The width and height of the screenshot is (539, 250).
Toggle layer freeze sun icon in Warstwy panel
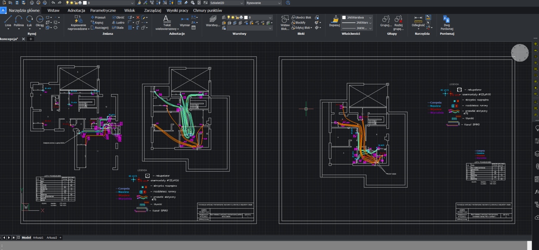233,18
